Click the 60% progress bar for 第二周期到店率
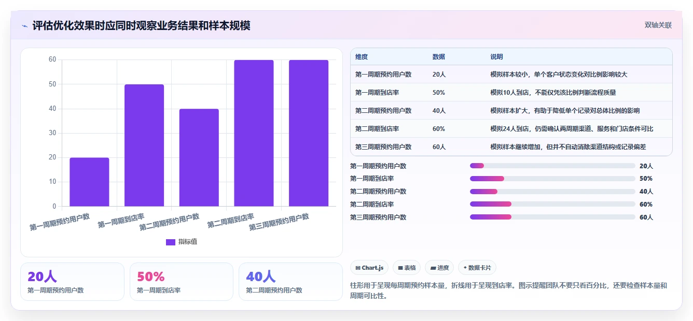This screenshot has width=693, height=321. tap(552, 205)
